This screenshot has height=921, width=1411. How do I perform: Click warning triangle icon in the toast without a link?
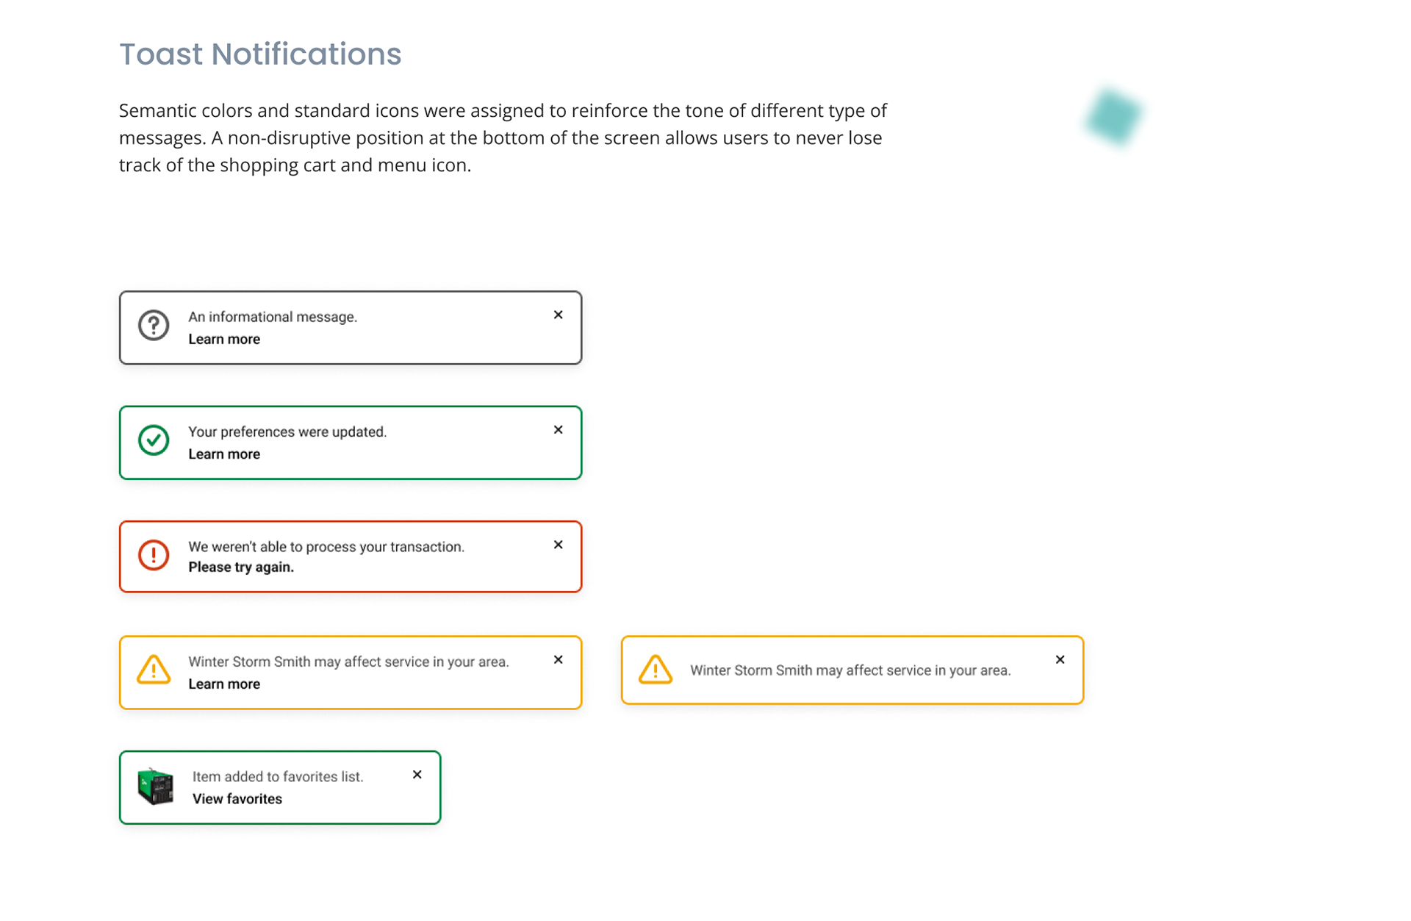click(x=656, y=670)
